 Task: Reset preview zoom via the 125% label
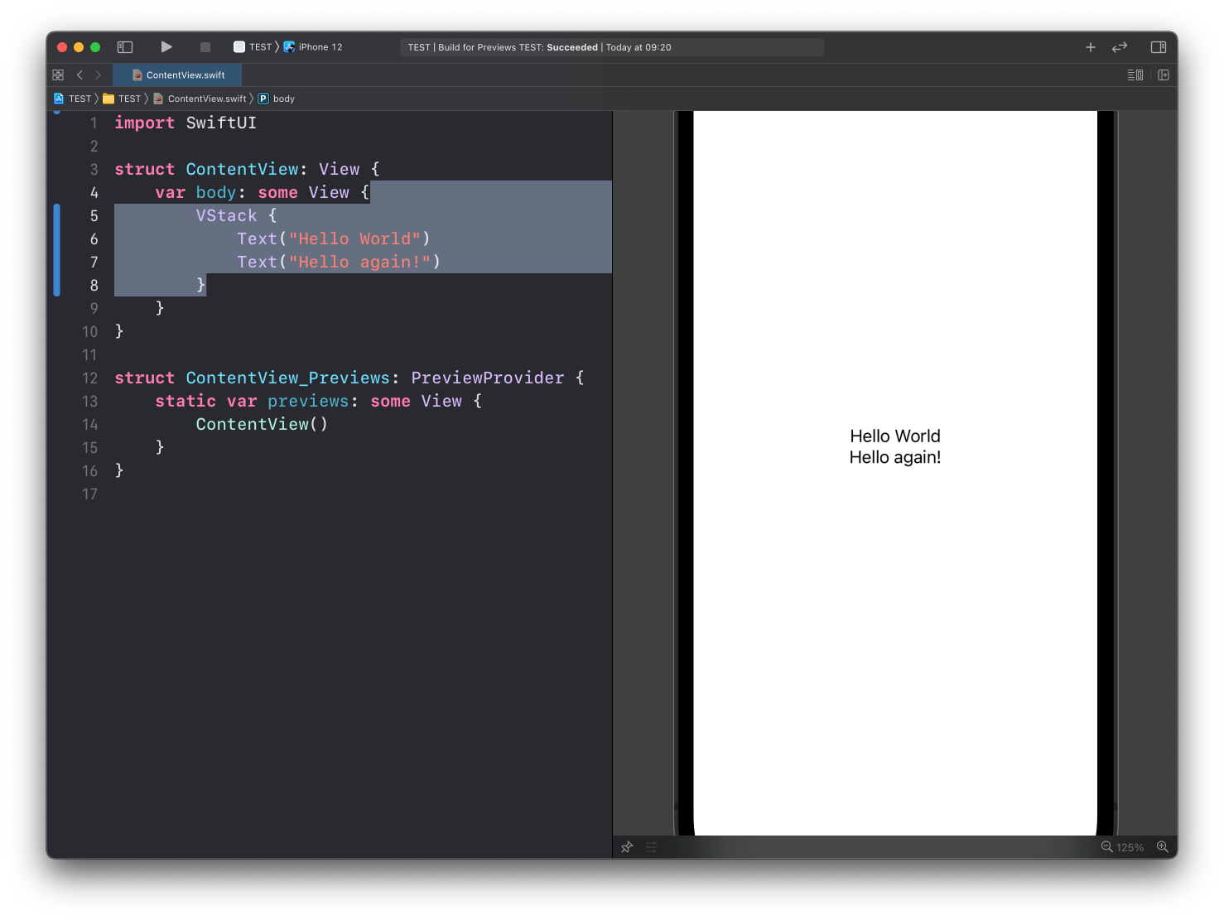click(1130, 847)
